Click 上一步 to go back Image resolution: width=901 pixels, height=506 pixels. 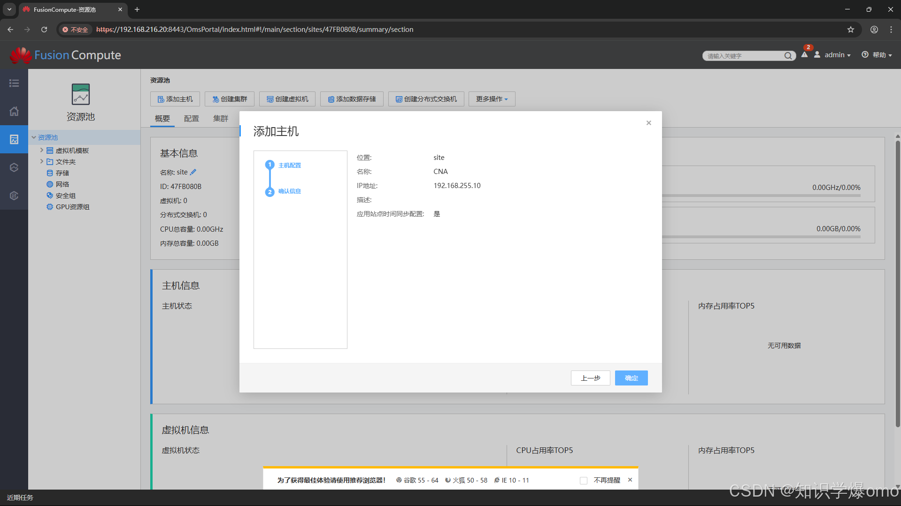click(x=590, y=378)
